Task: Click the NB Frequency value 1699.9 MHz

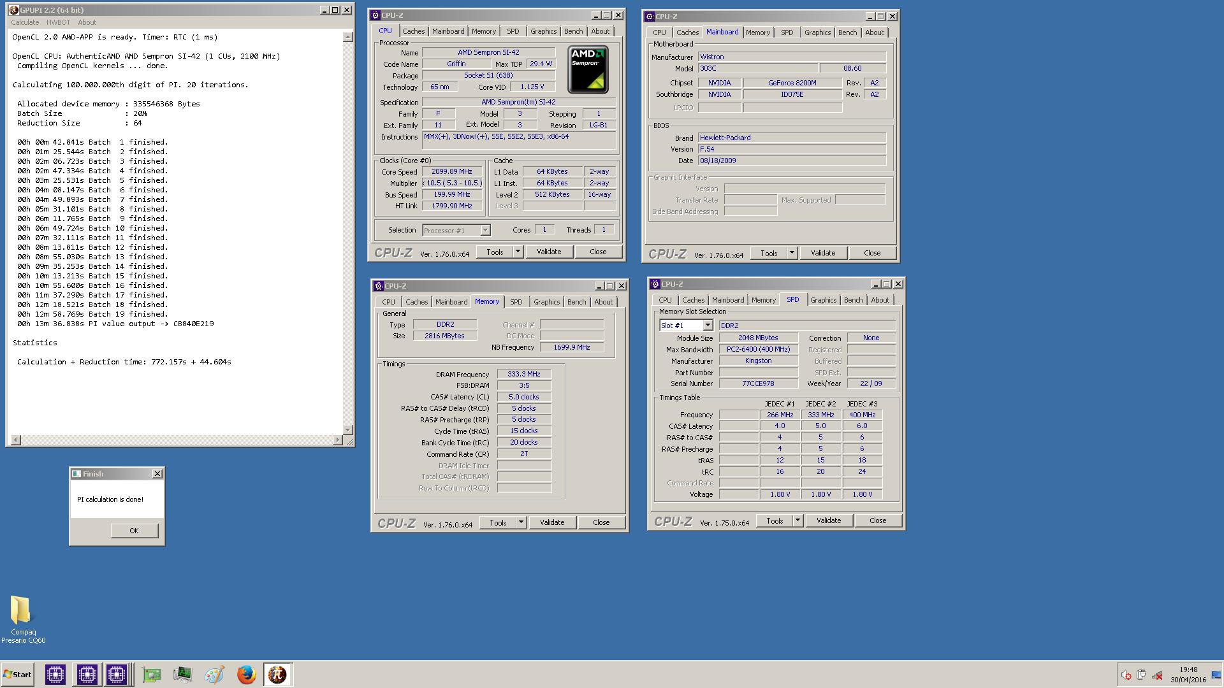Action: tap(572, 347)
